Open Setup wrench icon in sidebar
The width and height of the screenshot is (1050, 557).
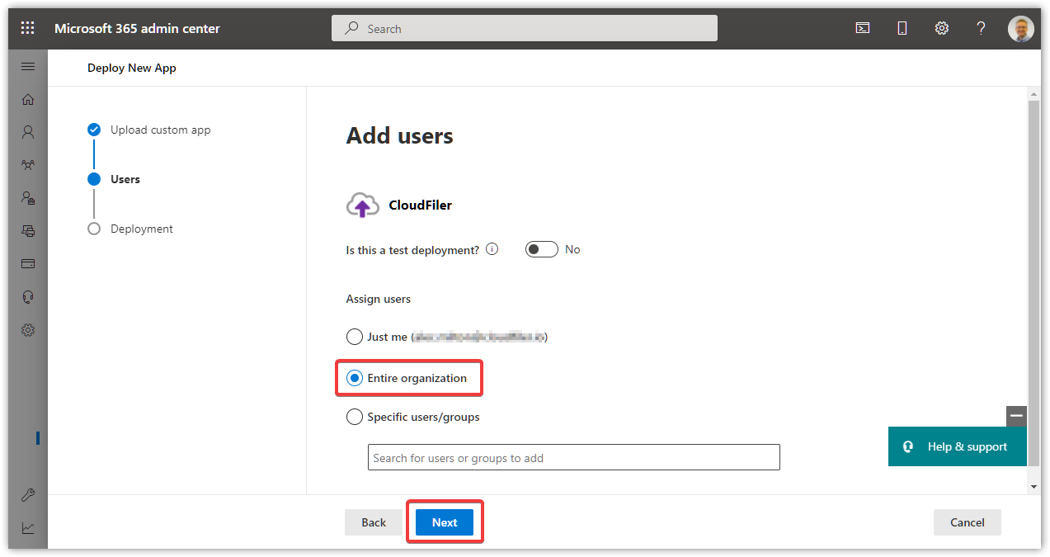pos(28,495)
